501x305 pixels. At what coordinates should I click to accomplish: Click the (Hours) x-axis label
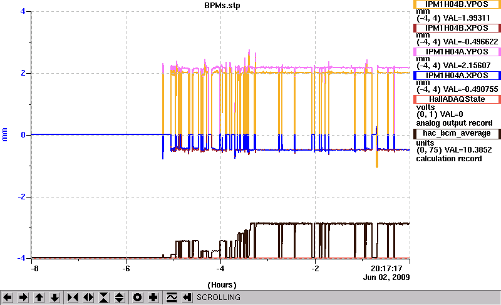pyautogui.click(x=222, y=285)
